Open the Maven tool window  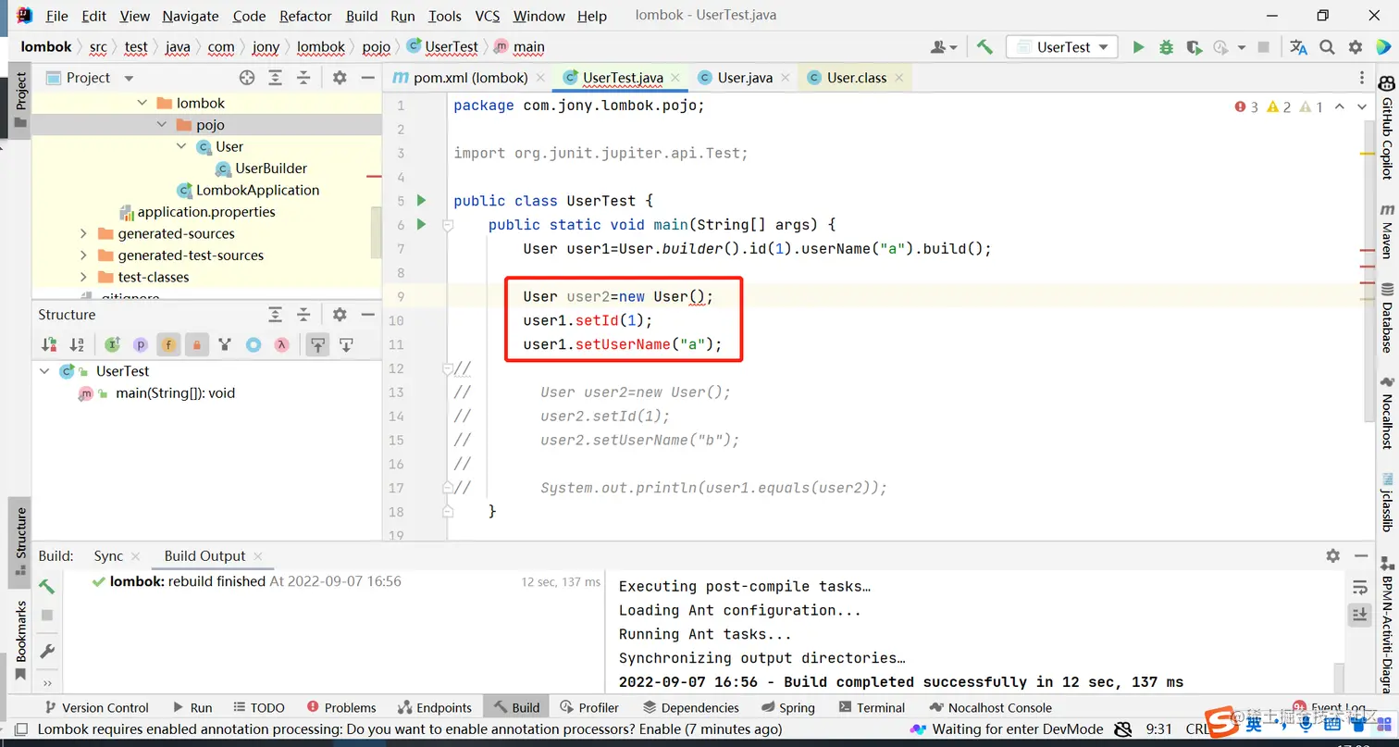(x=1387, y=232)
